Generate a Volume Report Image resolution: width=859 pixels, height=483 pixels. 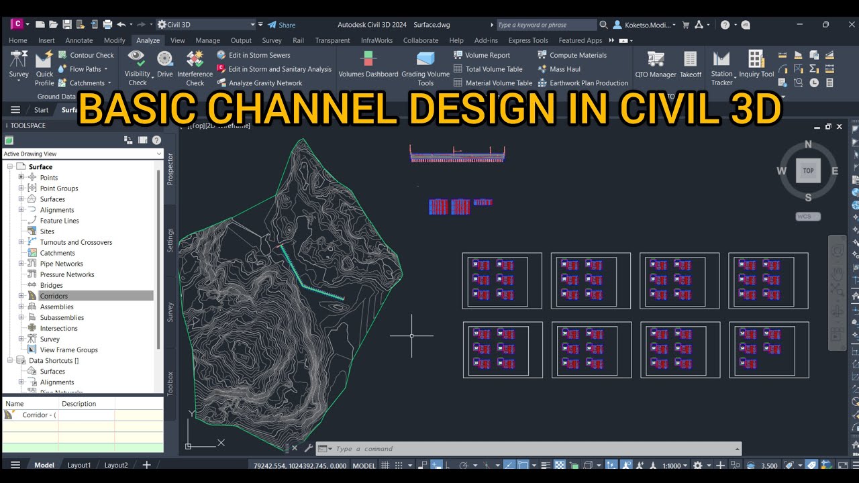pos(482,55)
